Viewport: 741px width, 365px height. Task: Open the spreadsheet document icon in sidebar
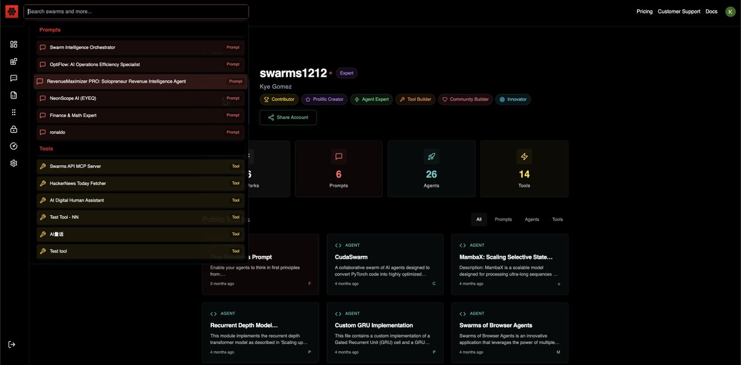14,95
